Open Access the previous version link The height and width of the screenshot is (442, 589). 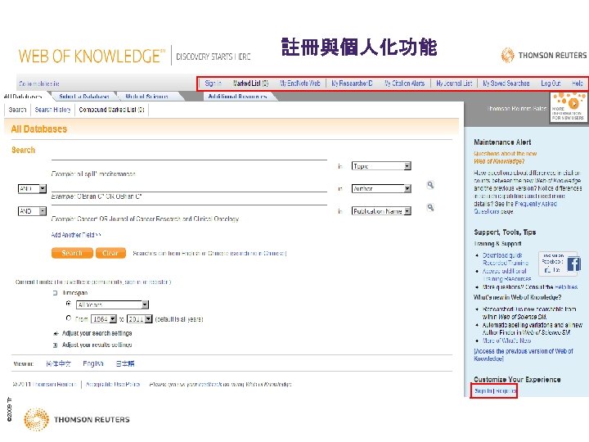click(524, 354)
